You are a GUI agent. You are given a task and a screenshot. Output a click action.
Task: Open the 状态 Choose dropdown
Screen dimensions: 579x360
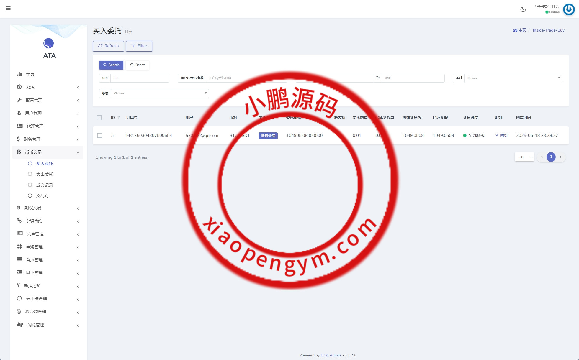[x=159, y=93]
